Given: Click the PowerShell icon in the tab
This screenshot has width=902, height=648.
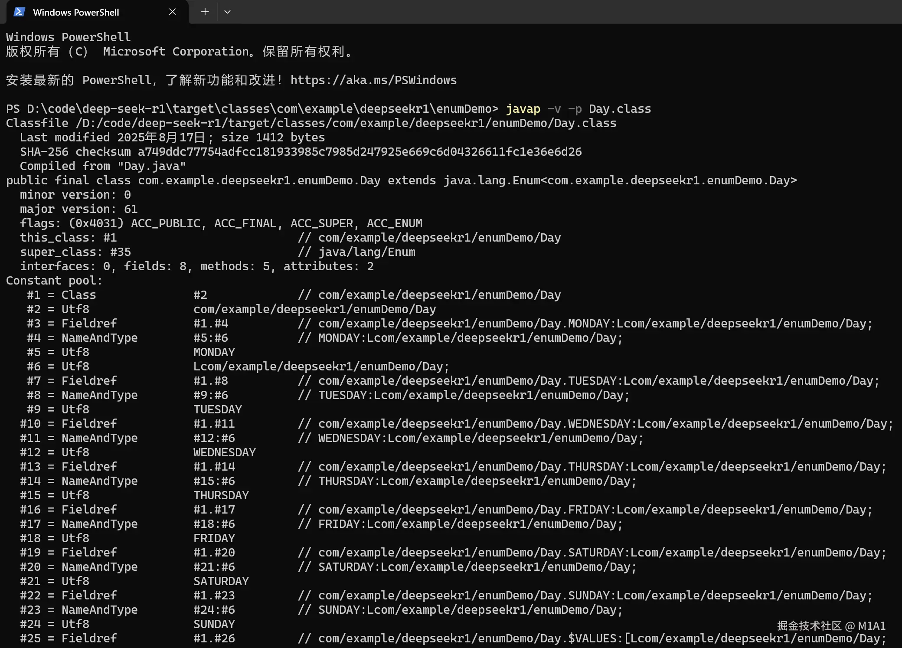Looking at the screenshot, I should click(x=20, y=12).
